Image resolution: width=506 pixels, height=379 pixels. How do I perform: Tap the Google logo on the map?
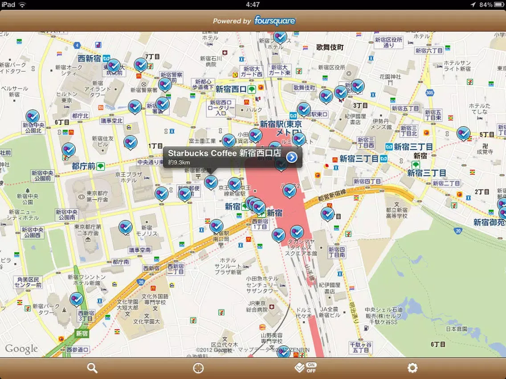[x=21, y=349]
